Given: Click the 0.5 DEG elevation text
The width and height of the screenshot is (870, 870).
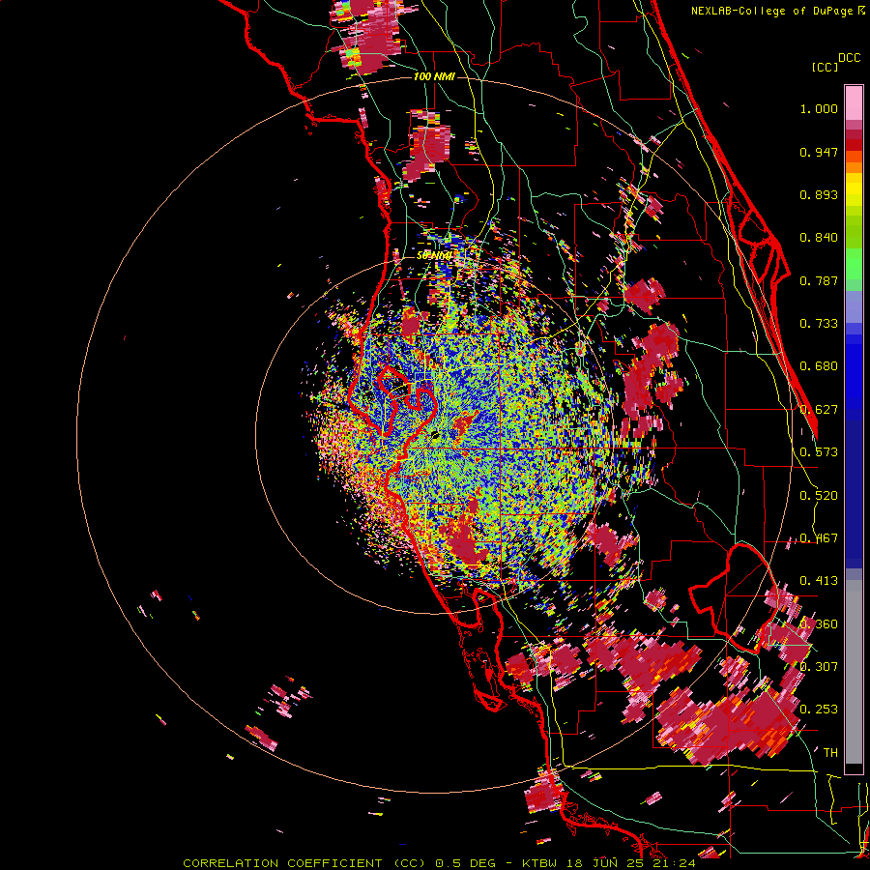Looking at the screenshot, I should (464, 863).
